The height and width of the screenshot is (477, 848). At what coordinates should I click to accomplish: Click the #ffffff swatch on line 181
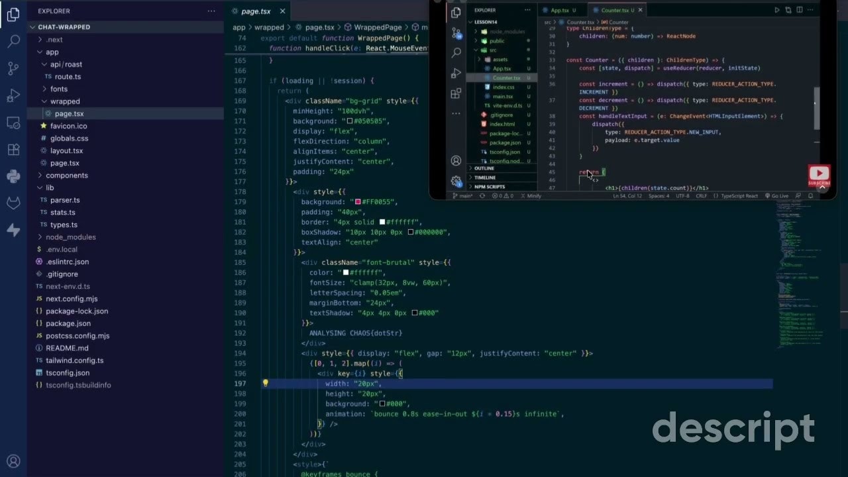pos(382,222)
